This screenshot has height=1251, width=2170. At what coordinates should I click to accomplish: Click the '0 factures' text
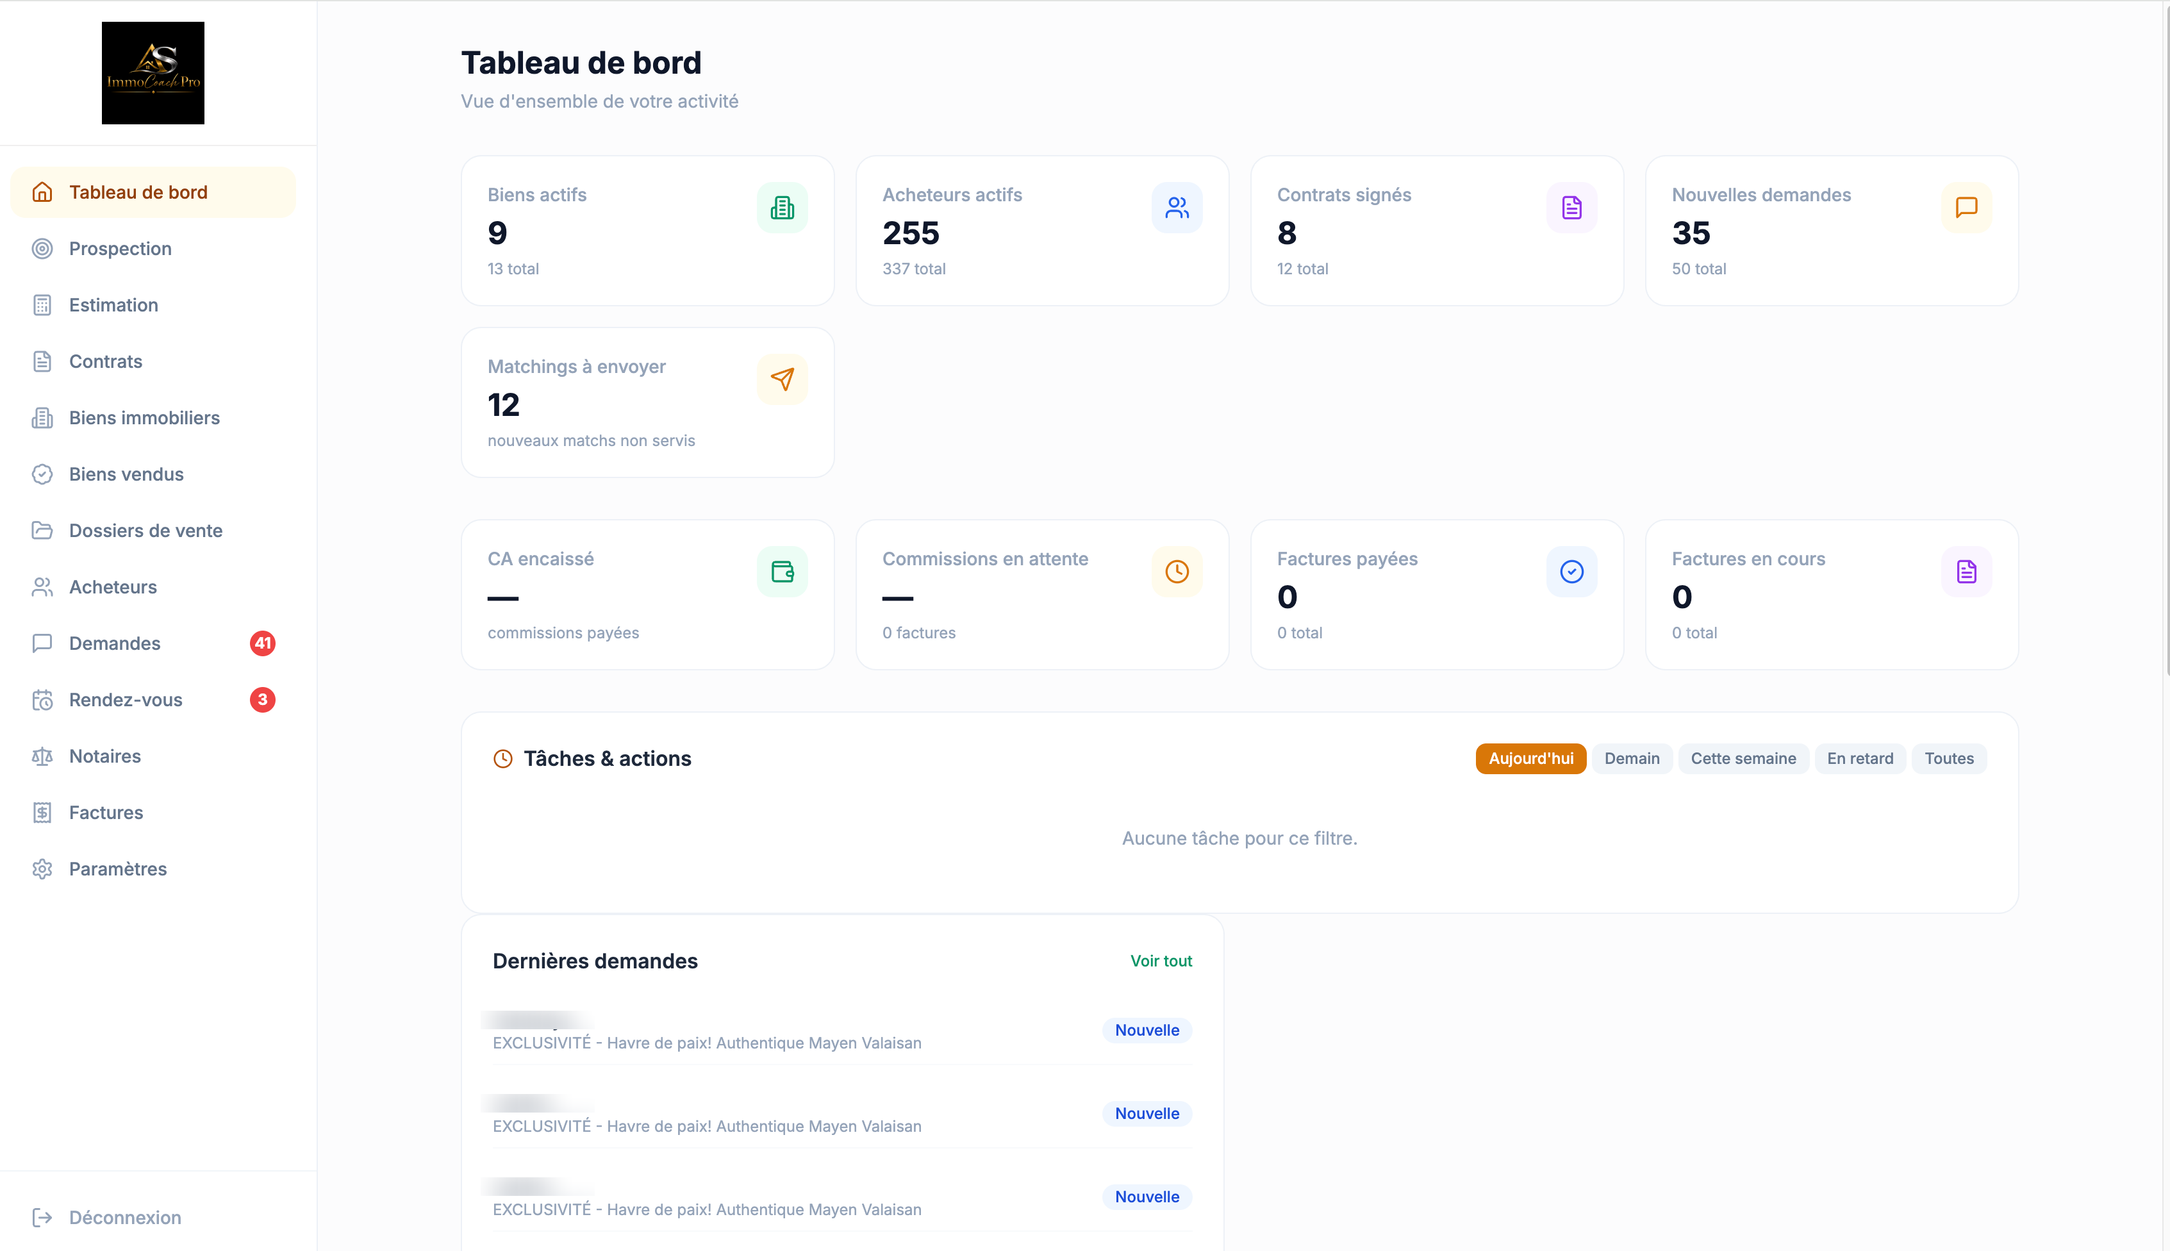coord(918,633)
